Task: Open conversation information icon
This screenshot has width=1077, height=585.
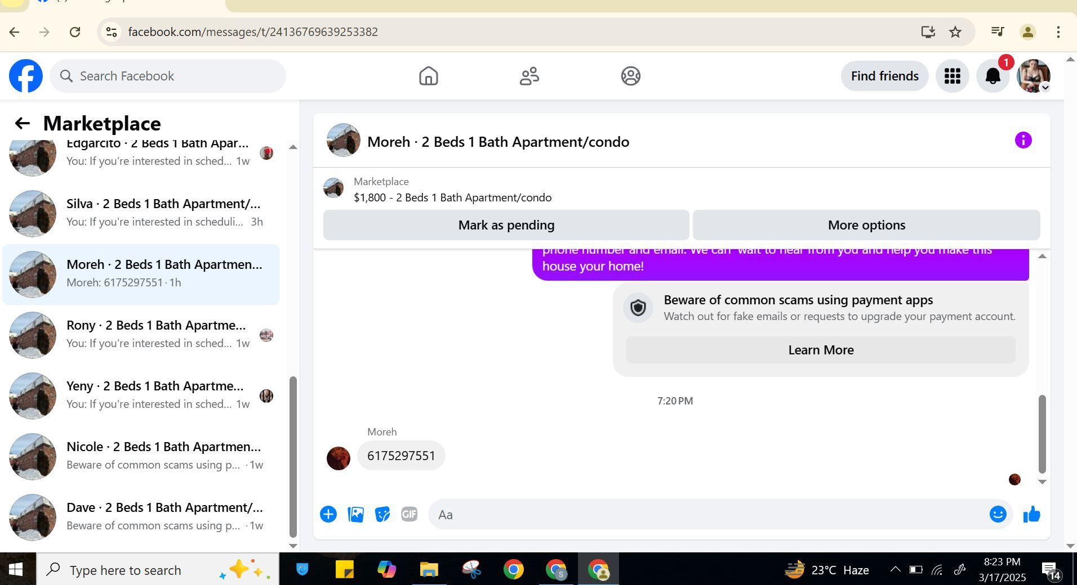Action: (1023, 140)
